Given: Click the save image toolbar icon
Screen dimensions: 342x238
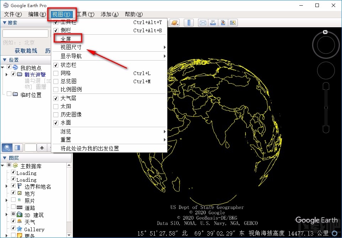Looking at the screenshot, I should pyautogui.click(x=223, y=23).
